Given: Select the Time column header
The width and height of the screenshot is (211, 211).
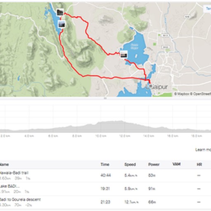Looking at the screenshot, I should 105,164.
